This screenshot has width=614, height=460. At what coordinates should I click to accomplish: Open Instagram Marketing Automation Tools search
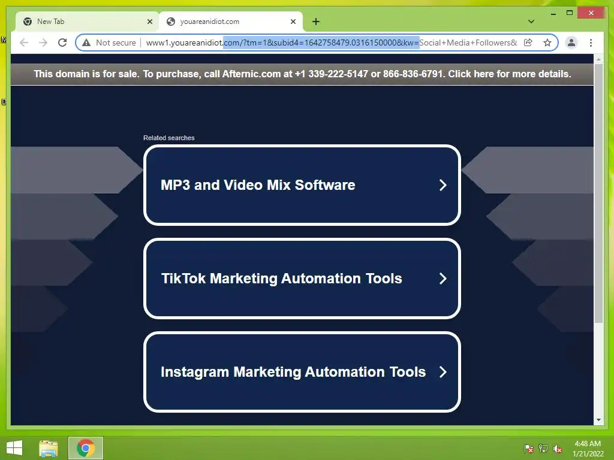pyautogui.click(x=302, y=372)
